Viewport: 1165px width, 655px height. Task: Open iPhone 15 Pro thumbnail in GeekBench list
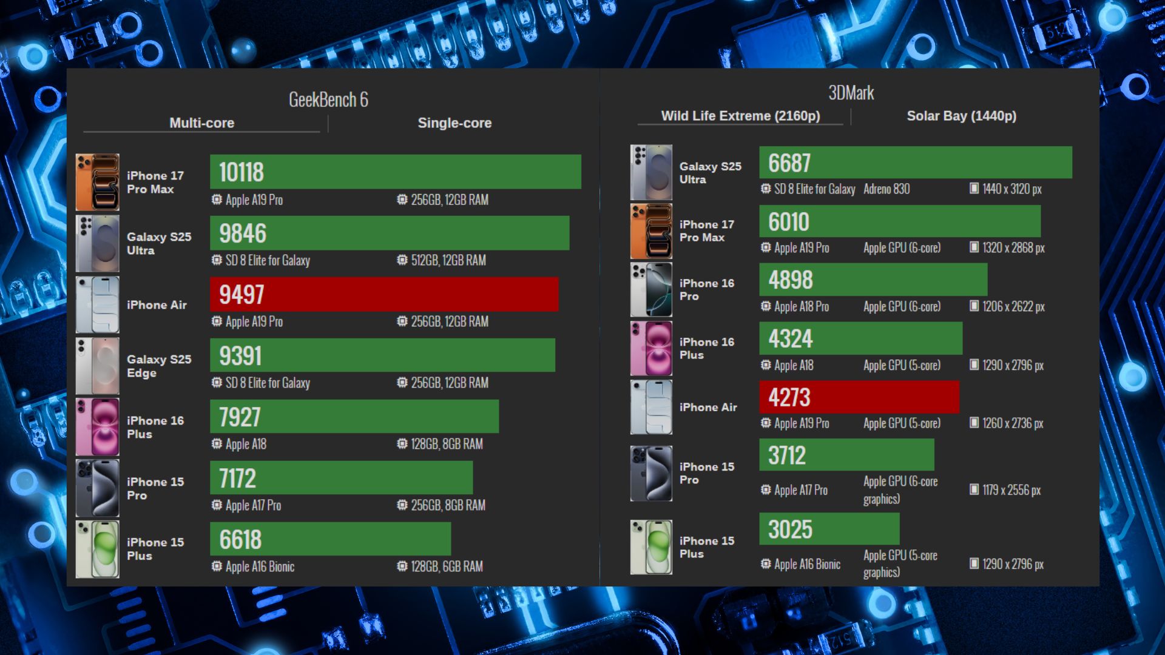coord(97,488)
